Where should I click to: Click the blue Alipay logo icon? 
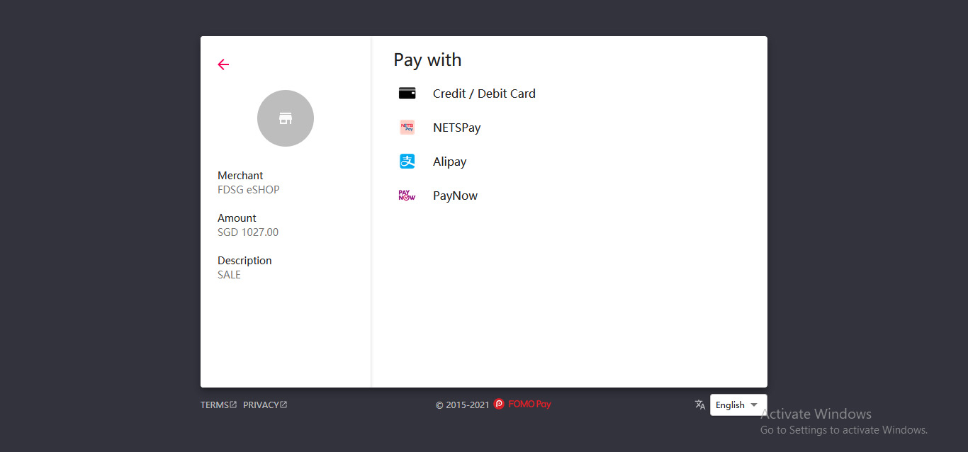[407, 162]
